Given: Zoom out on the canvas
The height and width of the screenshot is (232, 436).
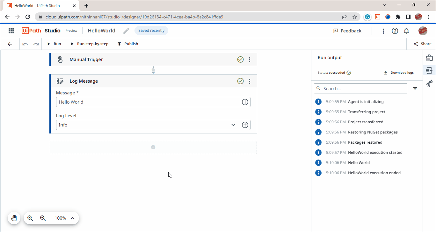Looking at the screenshot, I should [43, 218].
